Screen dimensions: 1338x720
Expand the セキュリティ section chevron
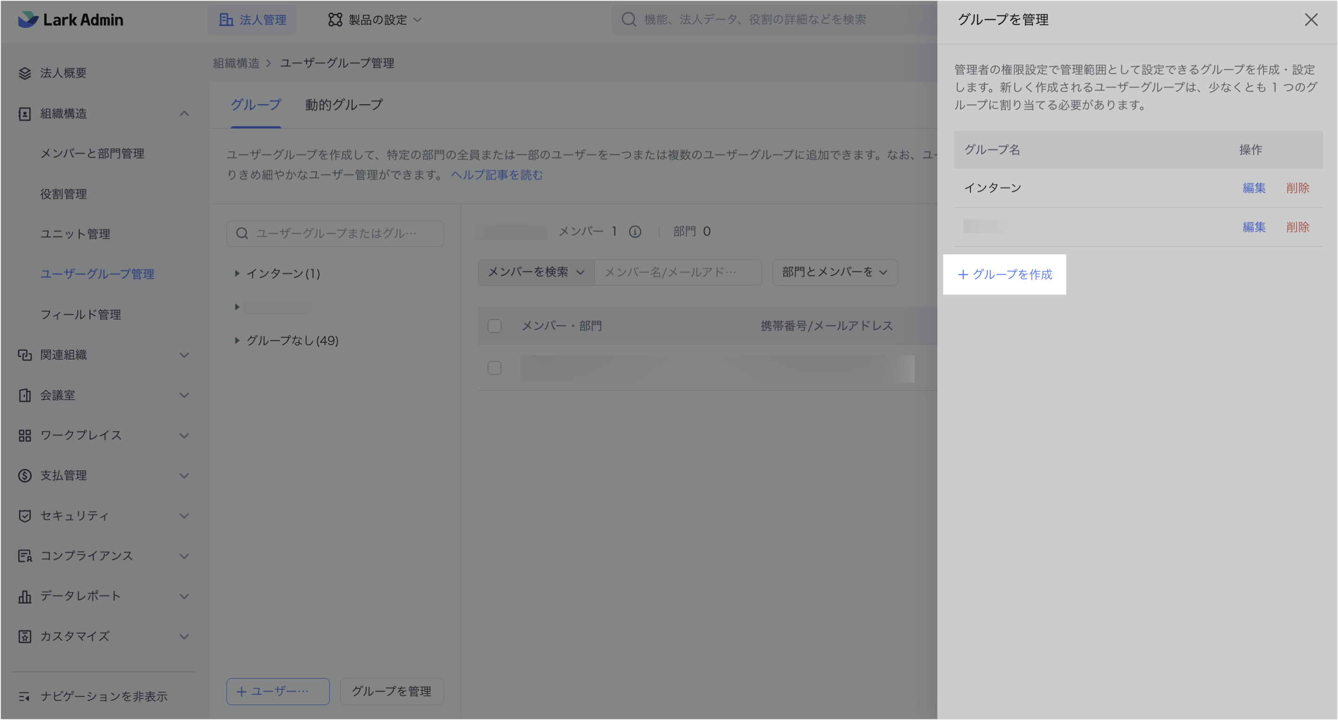[x=184, y=516]
